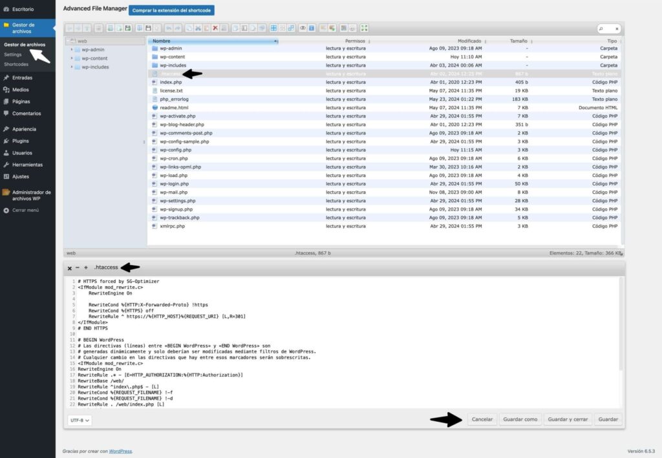Click the scissors Cut icon
662x458 pixels.
(198, 28)
